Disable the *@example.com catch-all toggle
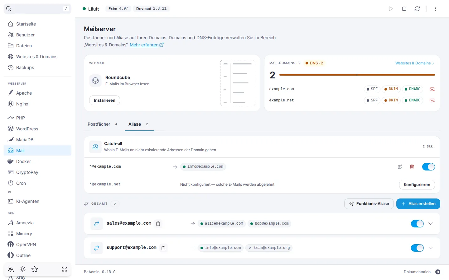This screenshot has height=280, width=449. click(x=428, y=167)
